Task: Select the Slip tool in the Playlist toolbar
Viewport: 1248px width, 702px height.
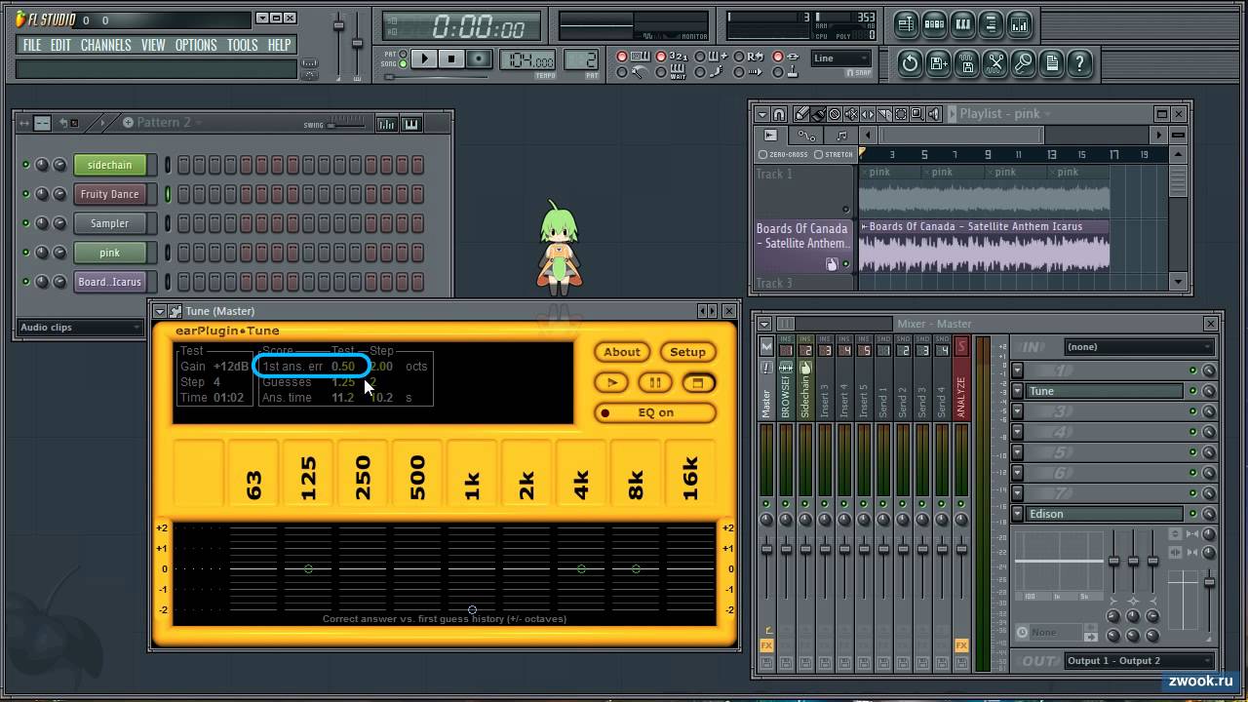Action: coord(868,114)
